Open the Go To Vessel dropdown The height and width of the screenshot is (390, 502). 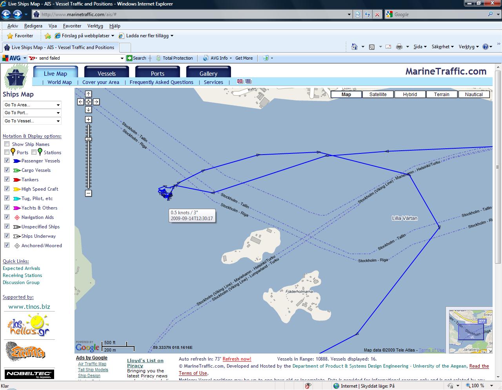pos(32,121)
